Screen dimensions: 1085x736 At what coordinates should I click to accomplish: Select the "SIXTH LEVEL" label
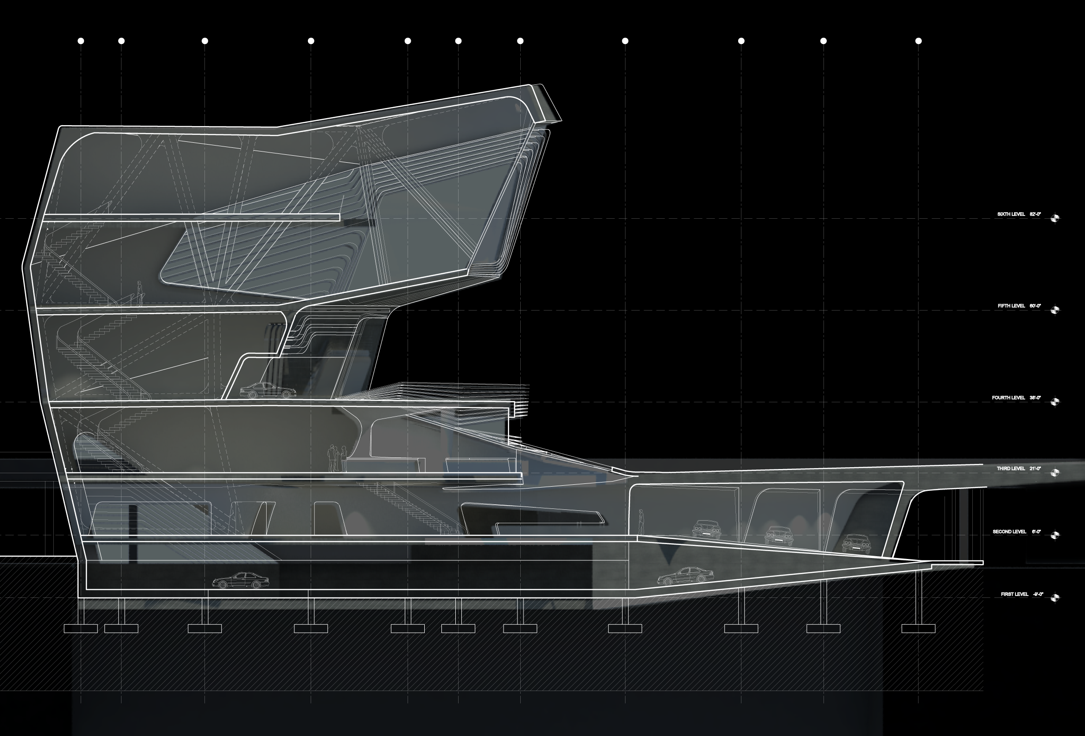click(1011, 214)
